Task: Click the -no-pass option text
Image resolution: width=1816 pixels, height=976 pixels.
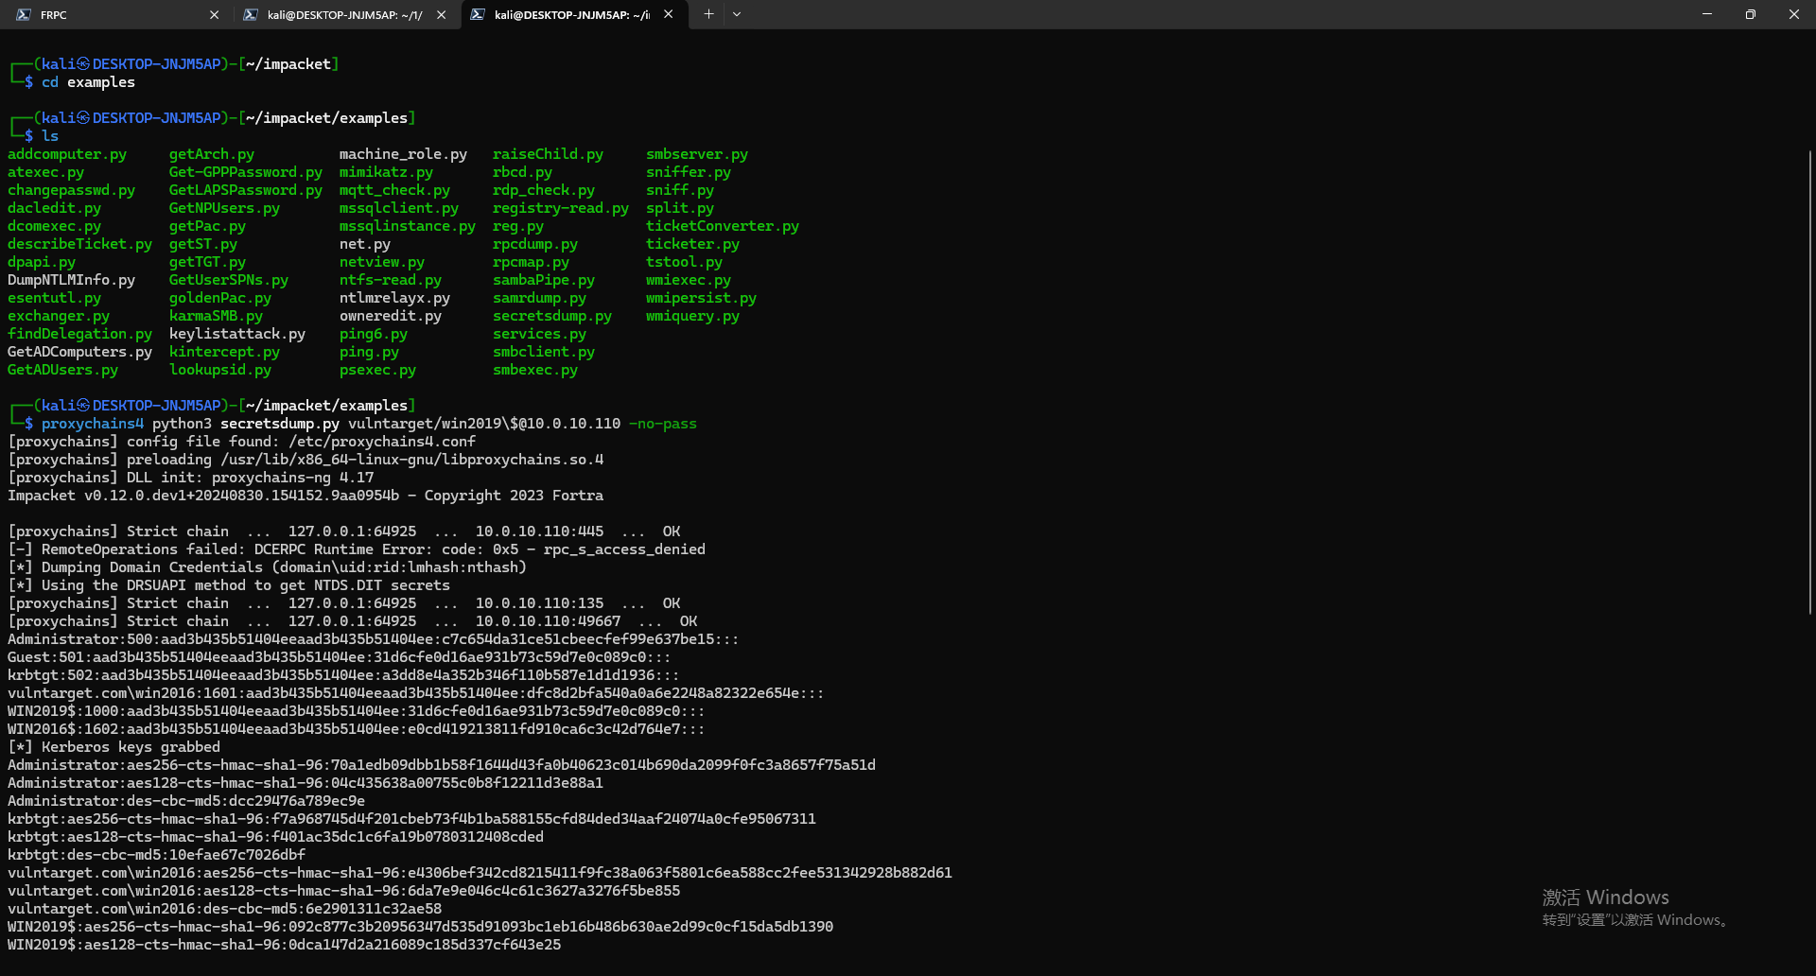Action: point(663,424)
